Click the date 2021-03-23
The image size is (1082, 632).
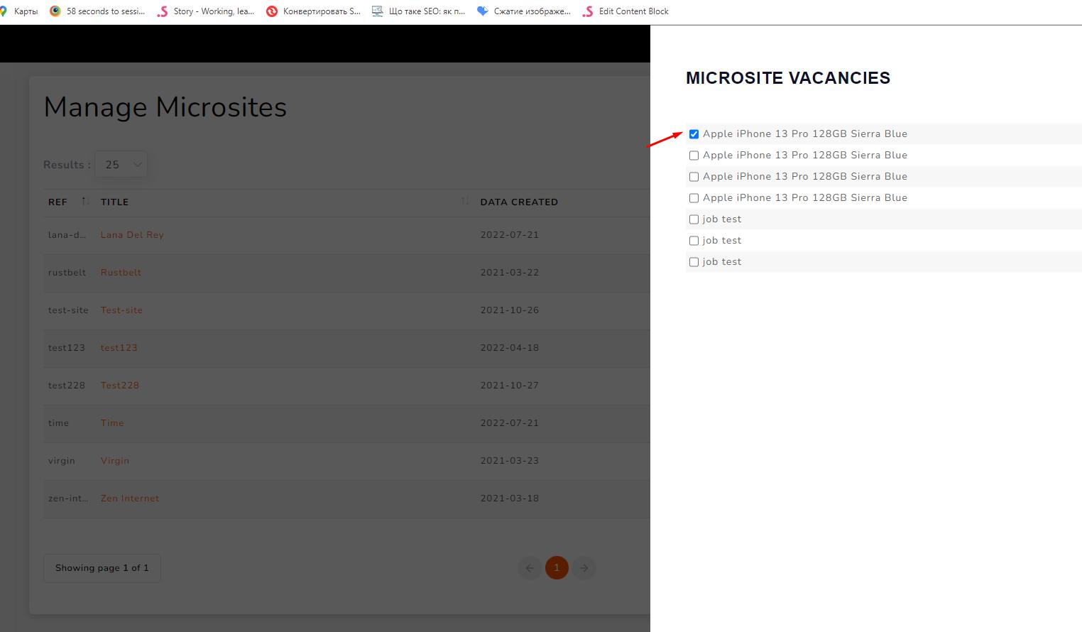[x=510, y=461]
